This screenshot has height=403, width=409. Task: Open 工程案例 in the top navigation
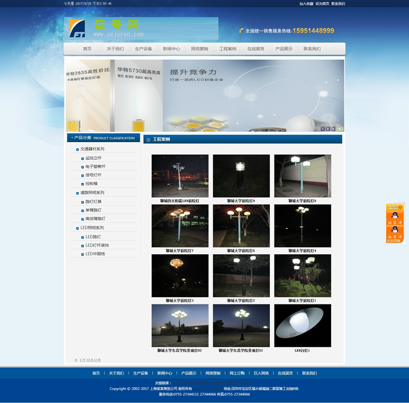click(228, 49)
